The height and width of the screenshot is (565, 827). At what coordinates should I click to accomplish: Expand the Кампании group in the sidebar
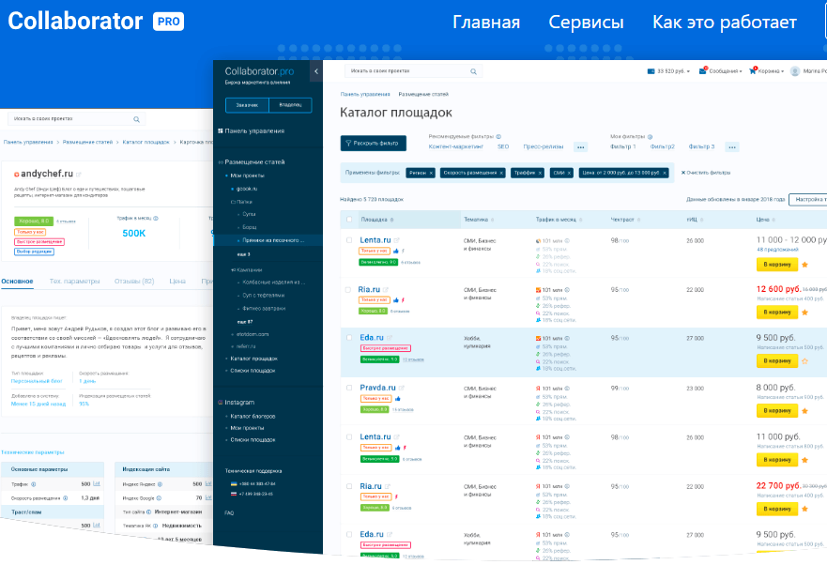[246, 269]
